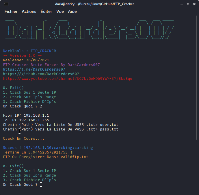199x195 pixels.
Task: Click the 'DarkTools : FTP_CRACKER' line
Action: coord(29,51)
